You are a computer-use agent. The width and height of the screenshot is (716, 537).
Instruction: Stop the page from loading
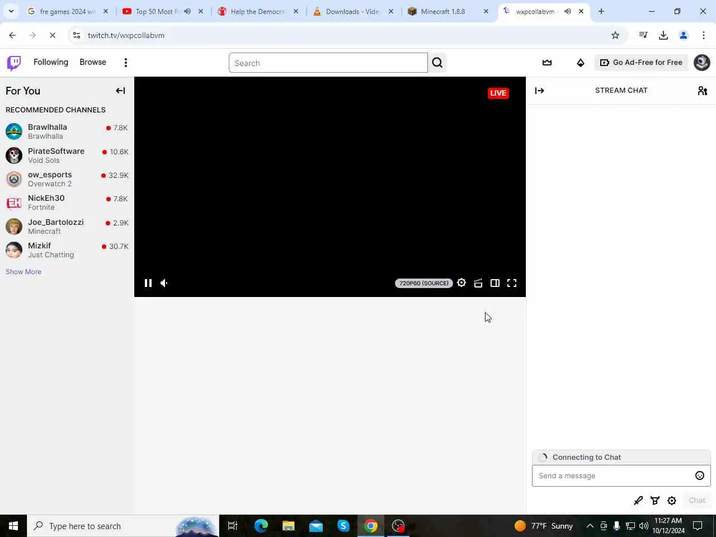click(53, 35)
